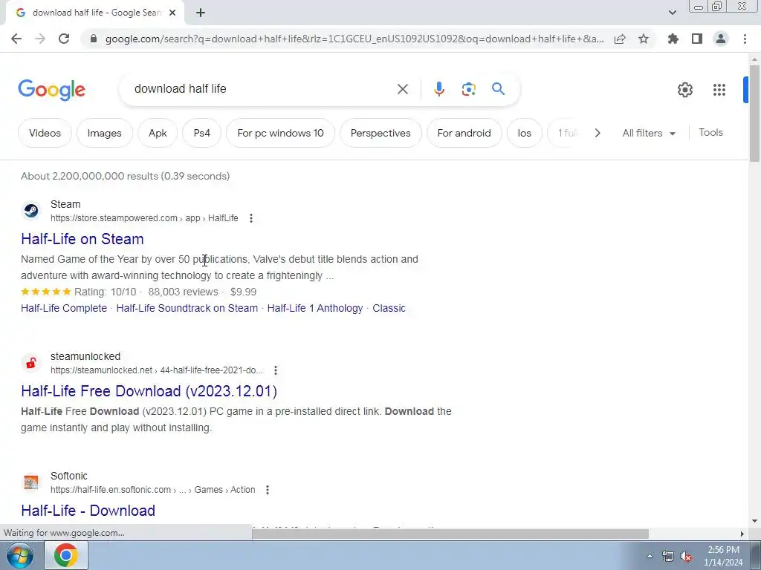
Task: Open the Chrome profile avatar
Action: (721, 39)
